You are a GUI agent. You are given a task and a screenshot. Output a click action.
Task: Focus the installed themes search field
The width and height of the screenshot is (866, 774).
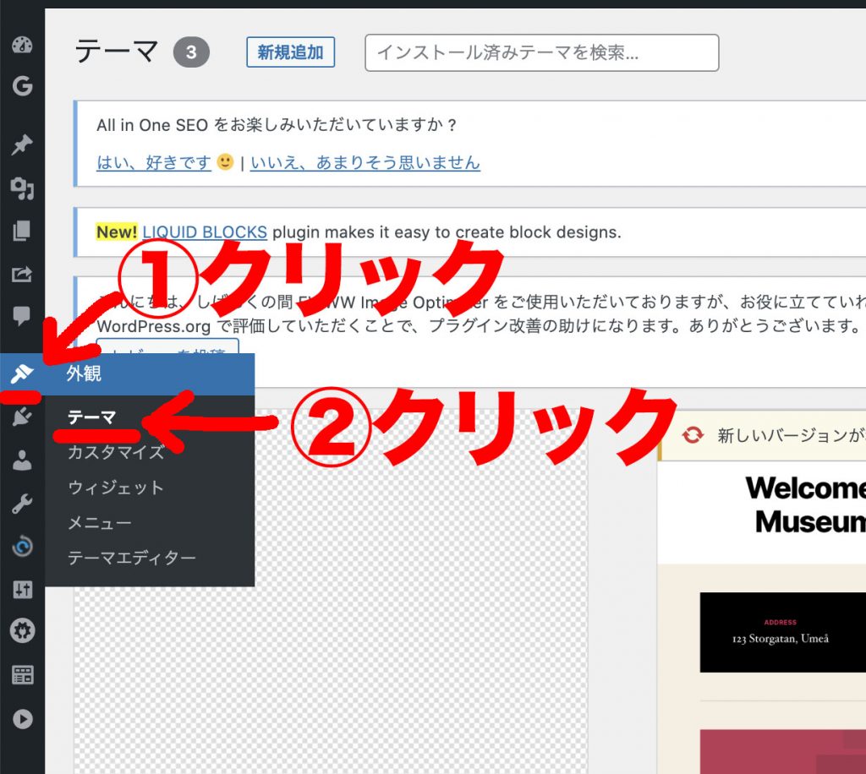tap(541, 52)
